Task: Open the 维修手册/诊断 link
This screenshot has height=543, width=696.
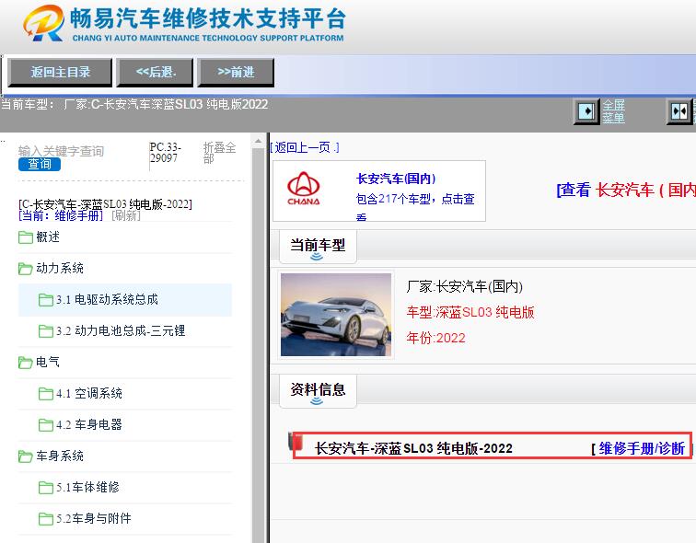Action: (642, 448)
